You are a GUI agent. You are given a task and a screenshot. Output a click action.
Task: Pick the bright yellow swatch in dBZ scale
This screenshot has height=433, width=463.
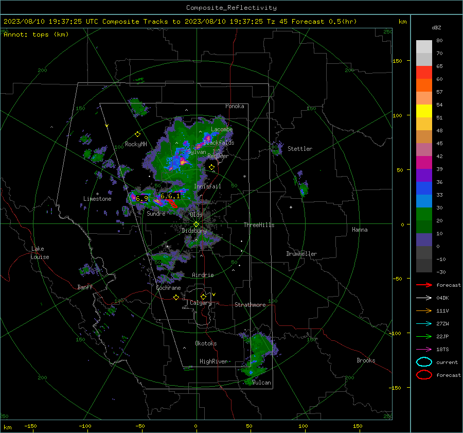[x=424, y=111]
